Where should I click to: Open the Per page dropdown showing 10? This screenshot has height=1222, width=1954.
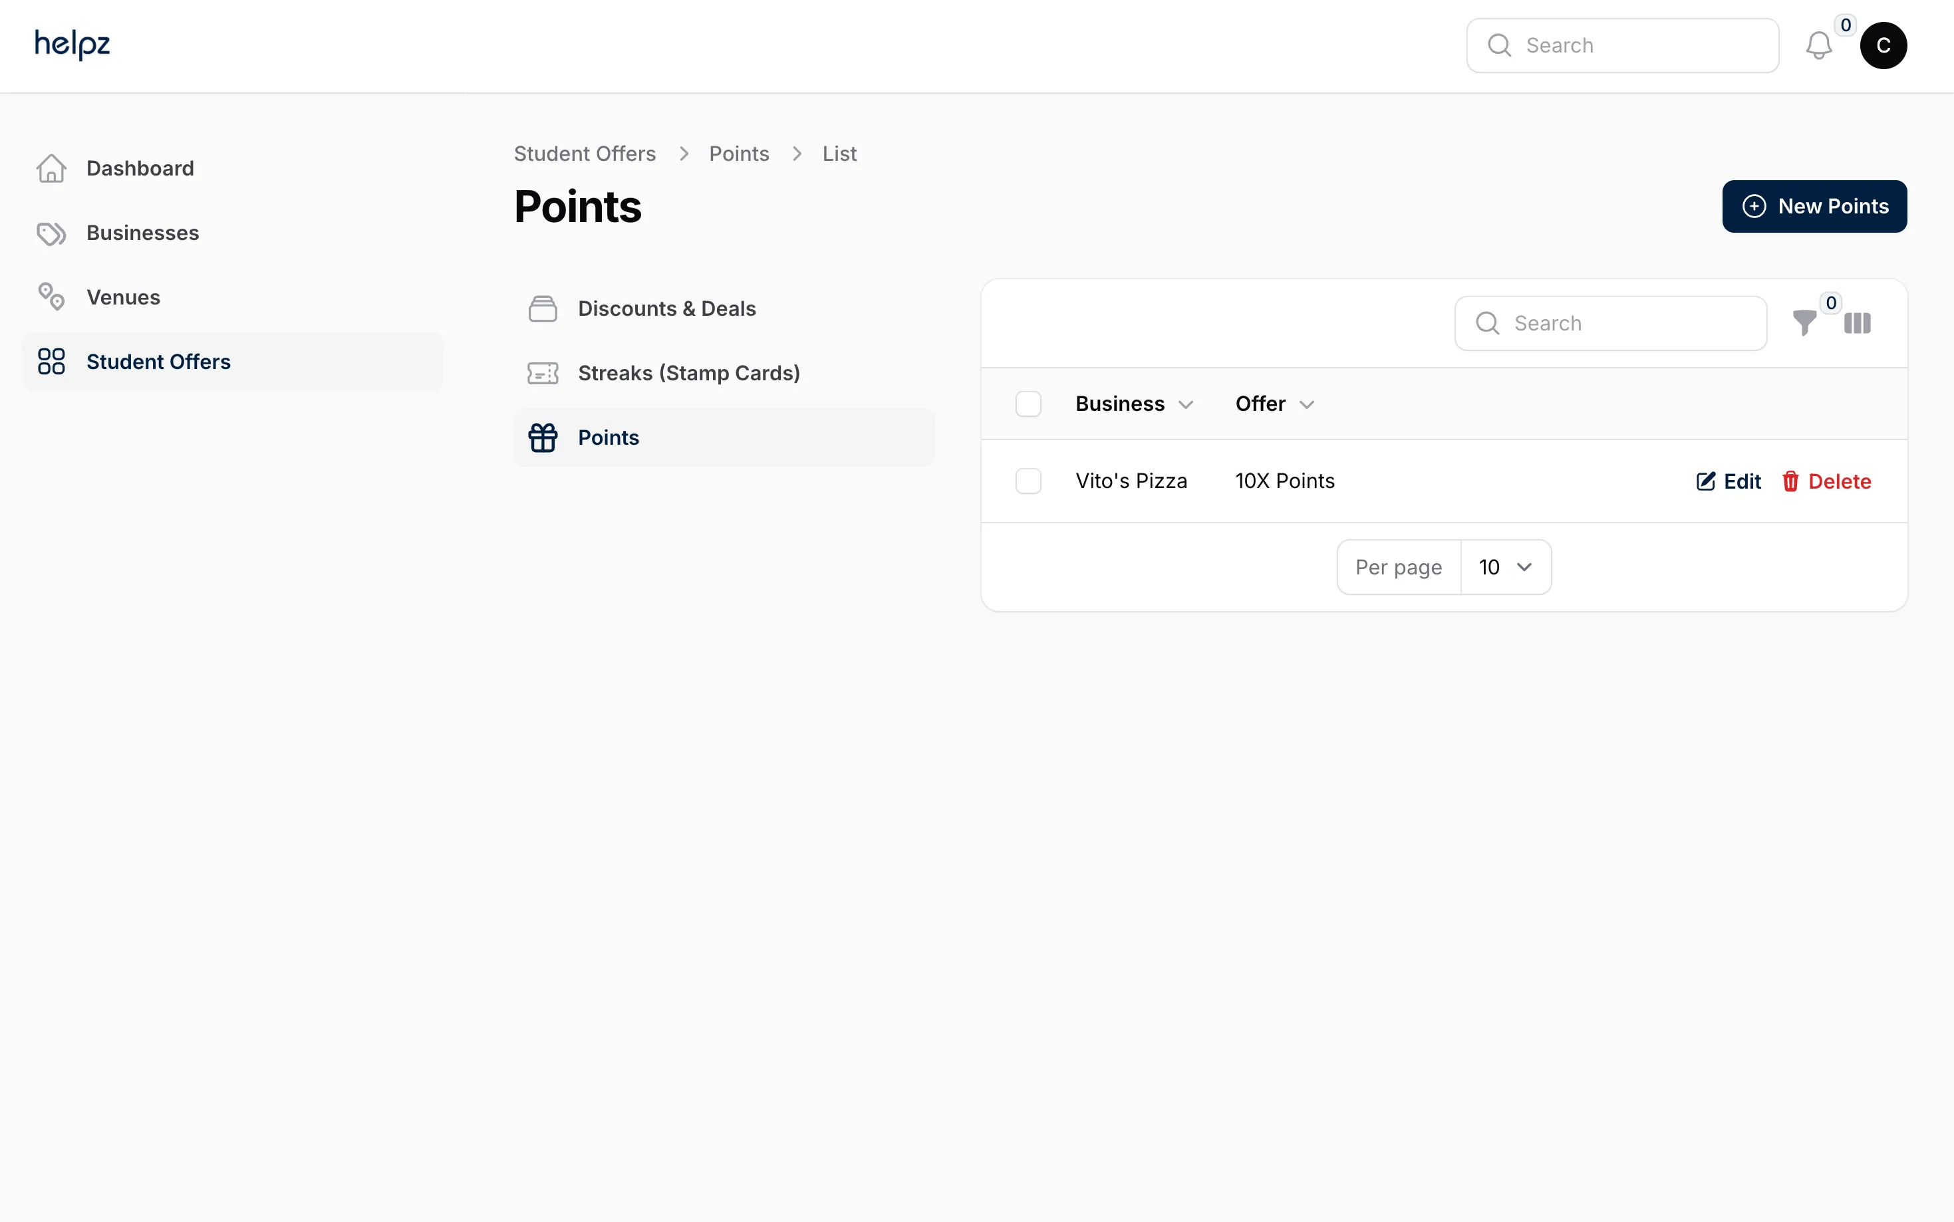point(1505,567)
